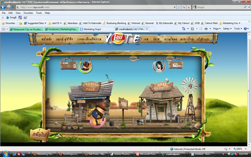Switch to Restaurant City on Facebook tab
Screen dimensions: 251x157
26,29
